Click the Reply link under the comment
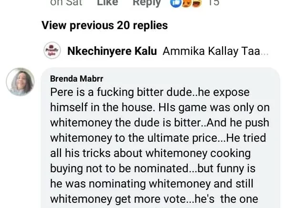Viewport: 286px width, 208px height. coord(146,3)
